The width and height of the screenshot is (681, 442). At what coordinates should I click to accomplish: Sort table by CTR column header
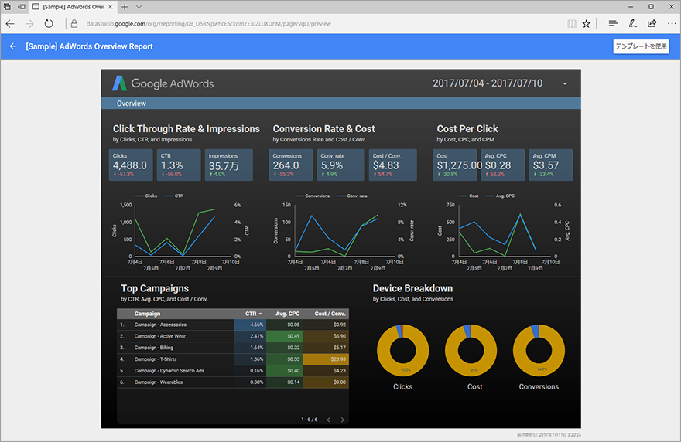point(254,314)
